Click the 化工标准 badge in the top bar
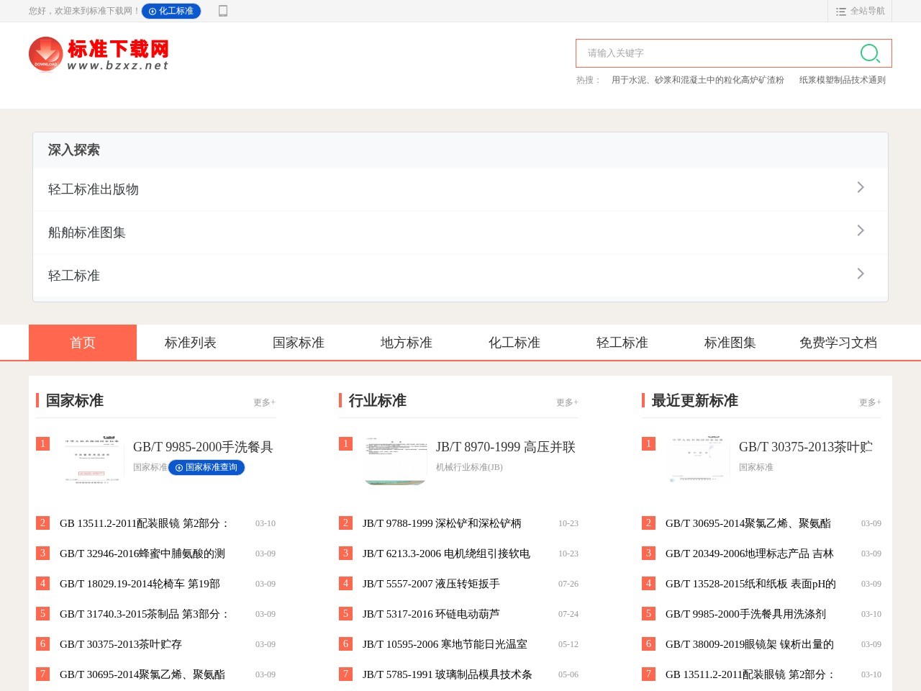Image resolution: width=921 pixels, height=691 pixels. (171, 11)
